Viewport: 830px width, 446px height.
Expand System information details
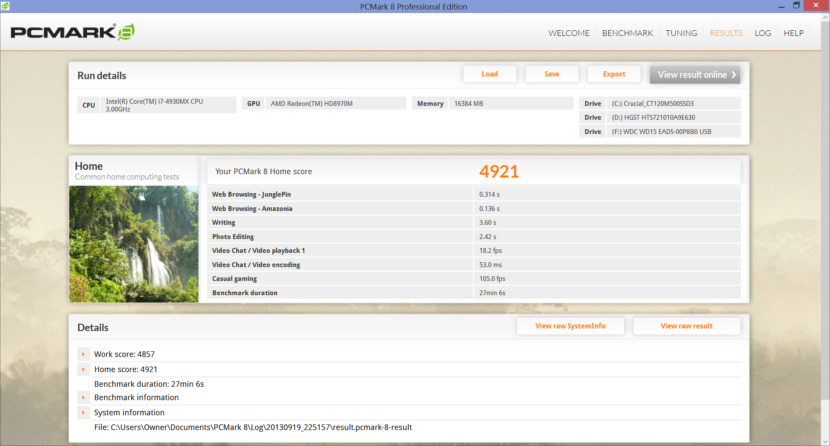click(83, 413)
